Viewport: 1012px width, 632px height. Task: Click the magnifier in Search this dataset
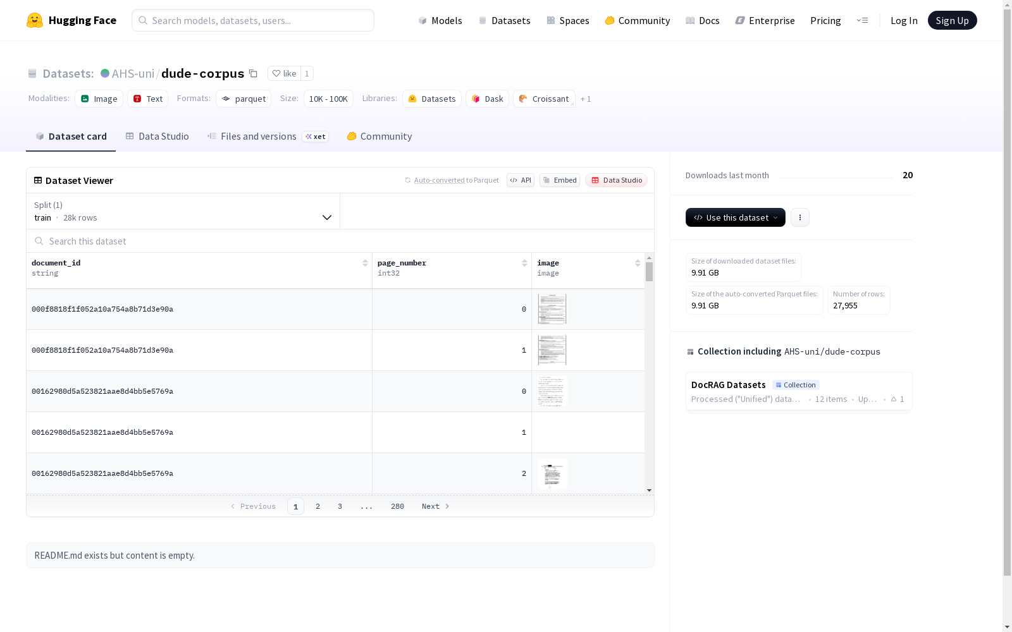pyautogui.click(x=39, y=241)
